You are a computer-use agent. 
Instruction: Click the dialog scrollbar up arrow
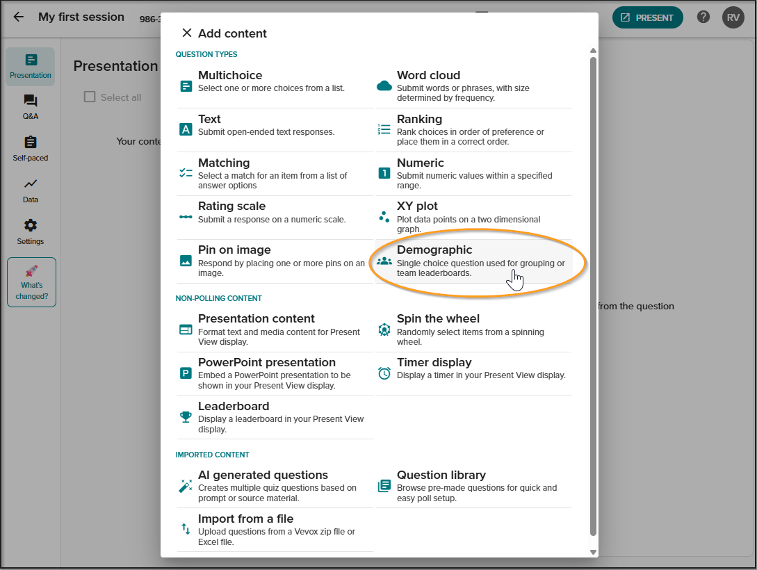coord(594,51)
